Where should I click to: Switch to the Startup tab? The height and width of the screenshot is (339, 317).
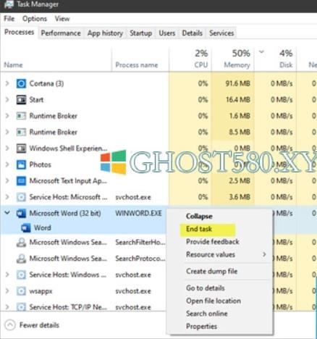tap(140, 33)
